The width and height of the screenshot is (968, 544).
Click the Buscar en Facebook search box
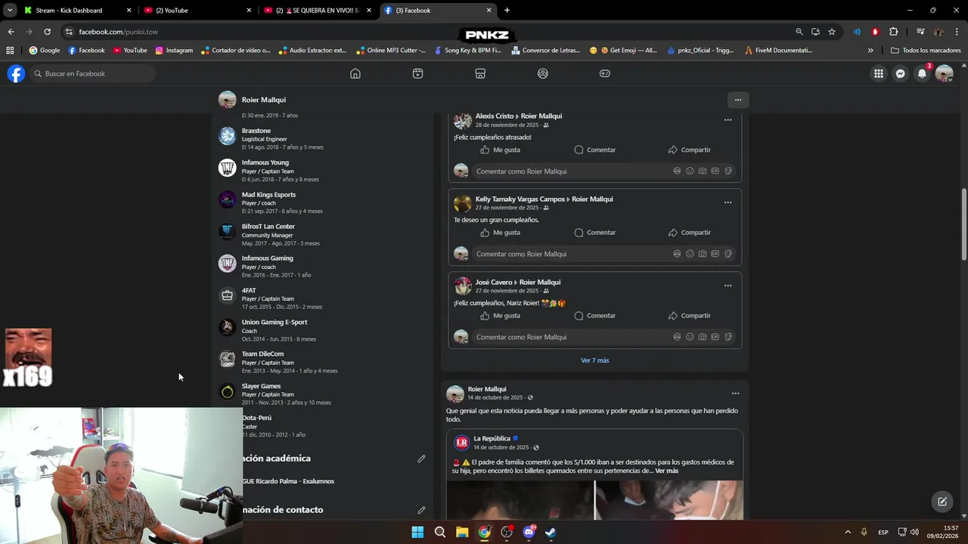click(x=93, y=73)
